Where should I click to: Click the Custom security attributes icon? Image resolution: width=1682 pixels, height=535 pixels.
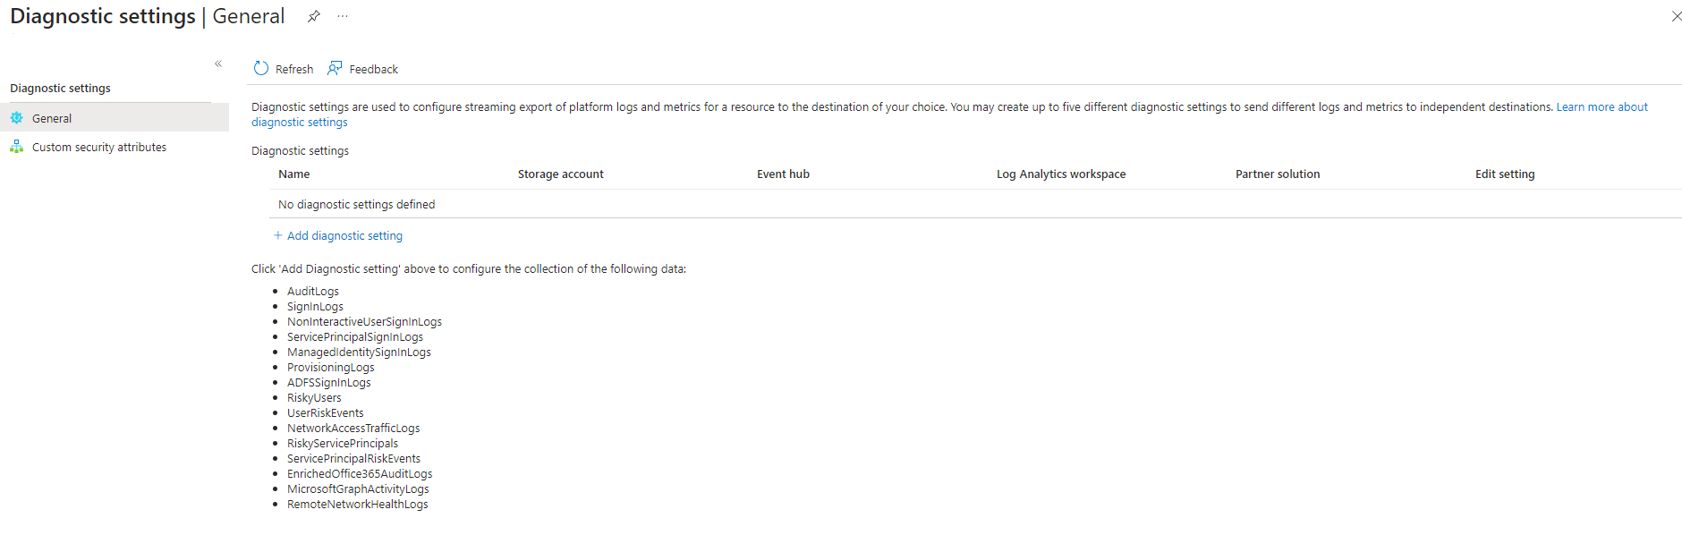(x=17, y=147)
